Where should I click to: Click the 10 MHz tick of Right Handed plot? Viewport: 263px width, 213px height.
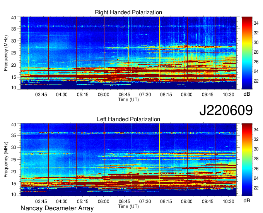pyautogui.click(x=14, y=88)
